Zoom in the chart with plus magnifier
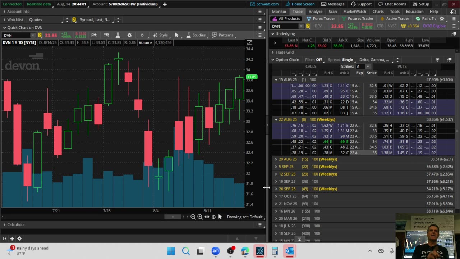Screen dimensions: 460x259 (x=200, y=217)
